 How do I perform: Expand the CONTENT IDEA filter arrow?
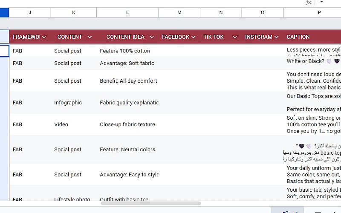(151, 37)
